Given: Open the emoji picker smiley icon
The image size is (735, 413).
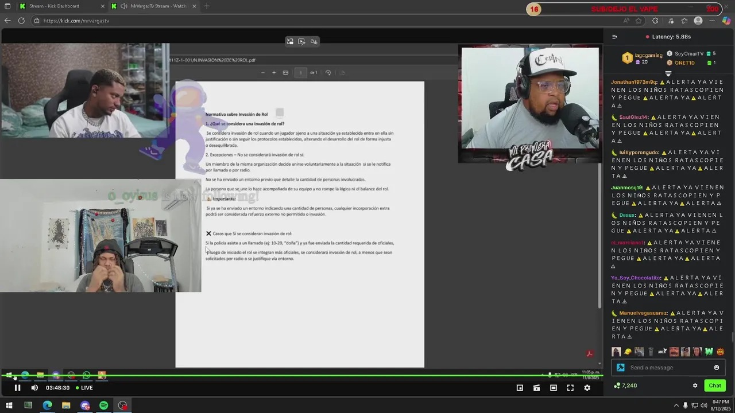Looking at the screenshot, I should (x=717, y=368).
